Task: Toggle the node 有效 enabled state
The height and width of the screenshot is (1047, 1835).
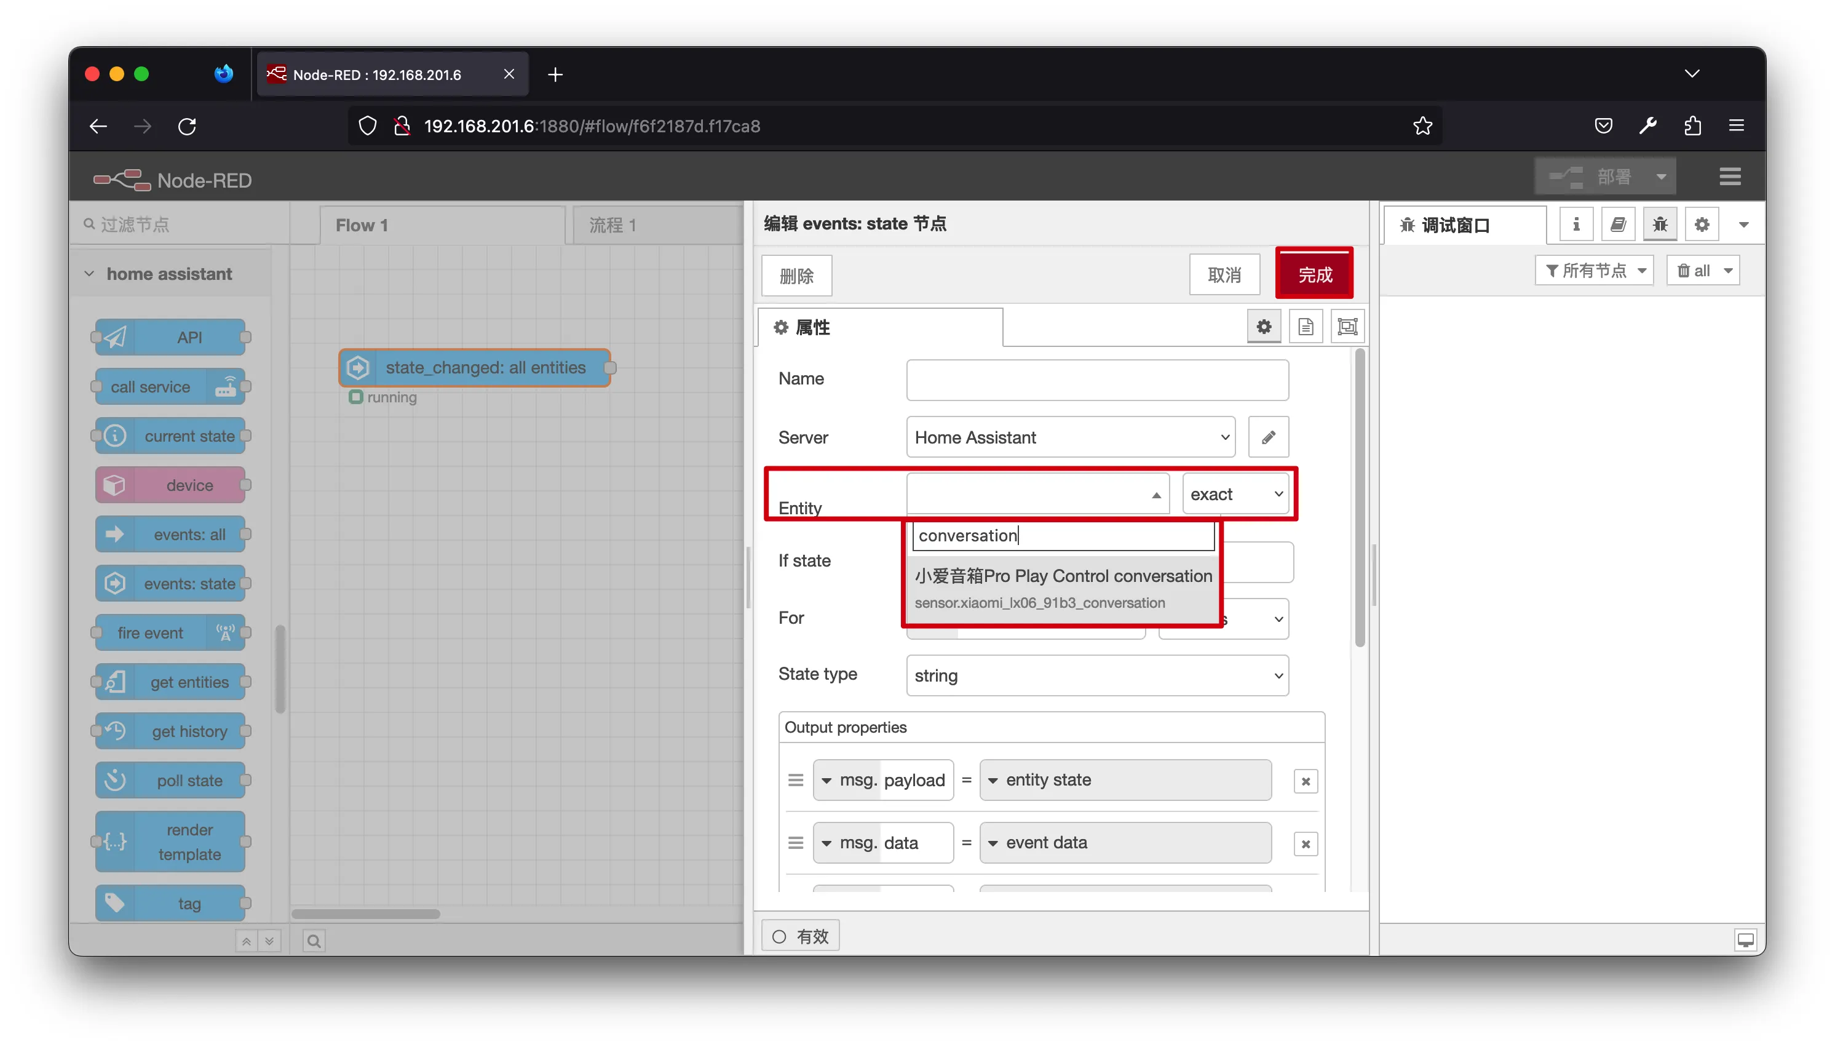Action: (x=800, y=936)
